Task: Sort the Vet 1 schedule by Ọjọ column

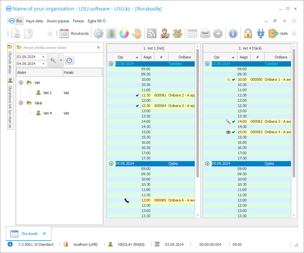Action: point(124,57)
